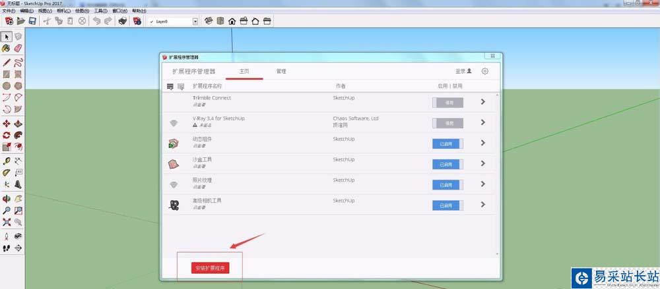Pick the Circle tool
The image size is (660, 289).
7,86
